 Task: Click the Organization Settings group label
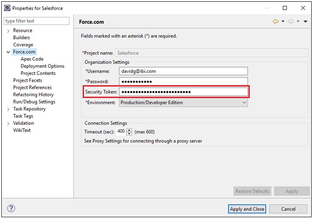pos(107,62)
